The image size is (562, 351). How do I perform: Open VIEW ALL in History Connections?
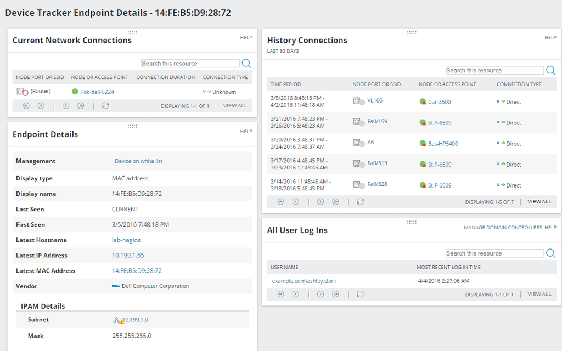pyautogui.click(x=539, y=202)
